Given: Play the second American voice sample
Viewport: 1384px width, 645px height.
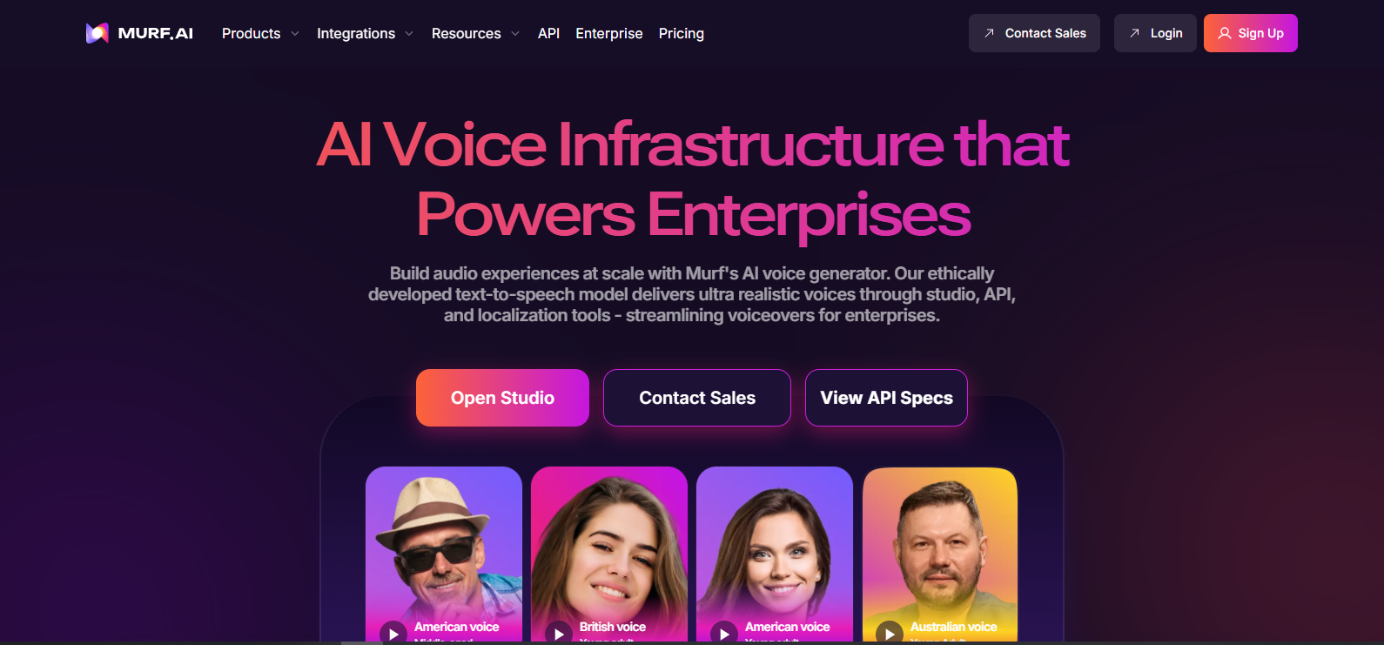Looking at the screenshot, I should pos(724,633).
